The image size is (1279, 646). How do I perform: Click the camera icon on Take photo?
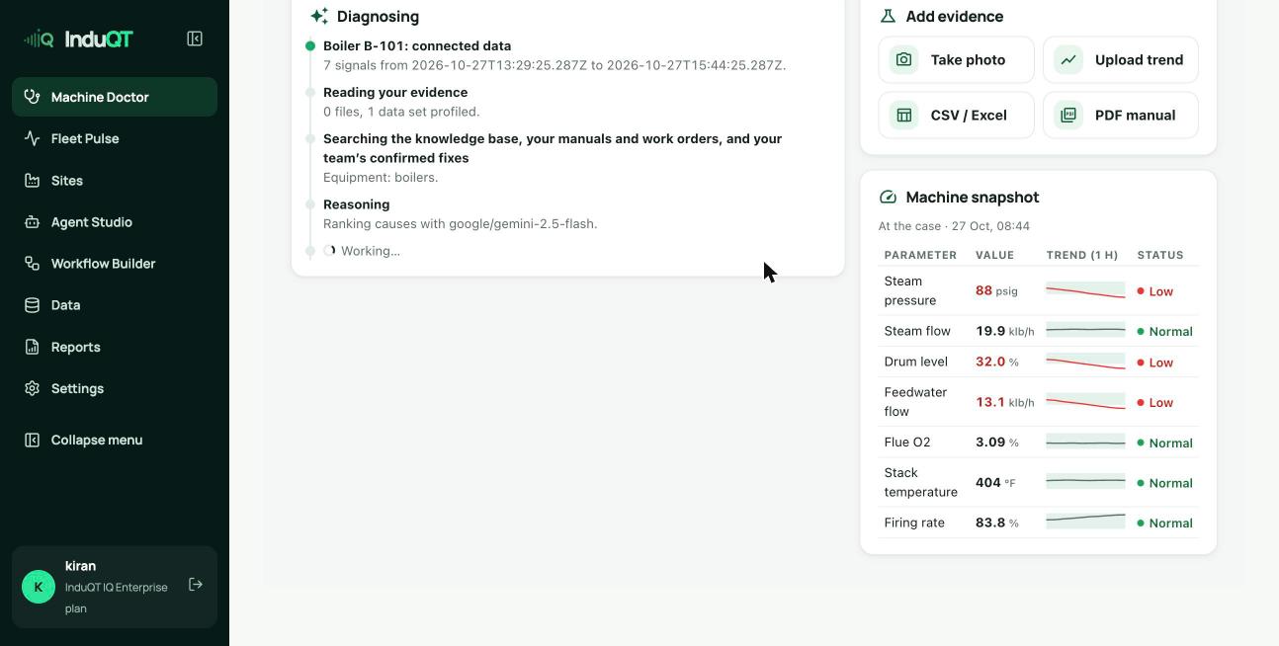(x=903, y=60)
